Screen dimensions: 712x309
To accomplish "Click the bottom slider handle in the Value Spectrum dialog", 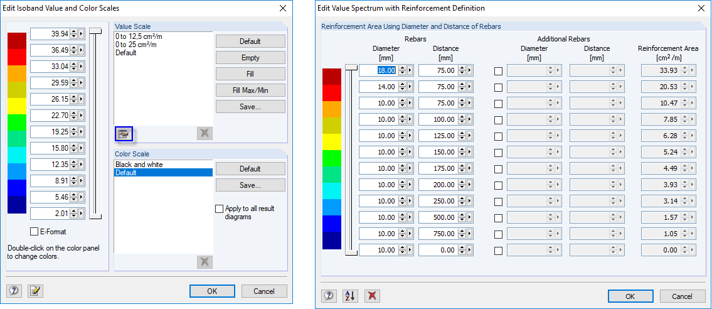I will click(x=351, y=252).
